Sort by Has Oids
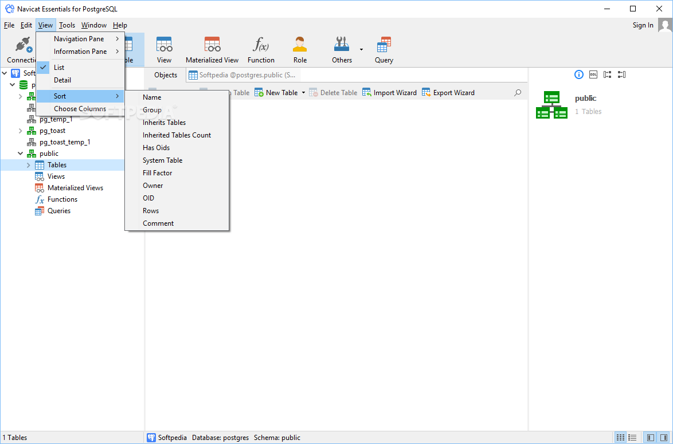 (177, 148)
